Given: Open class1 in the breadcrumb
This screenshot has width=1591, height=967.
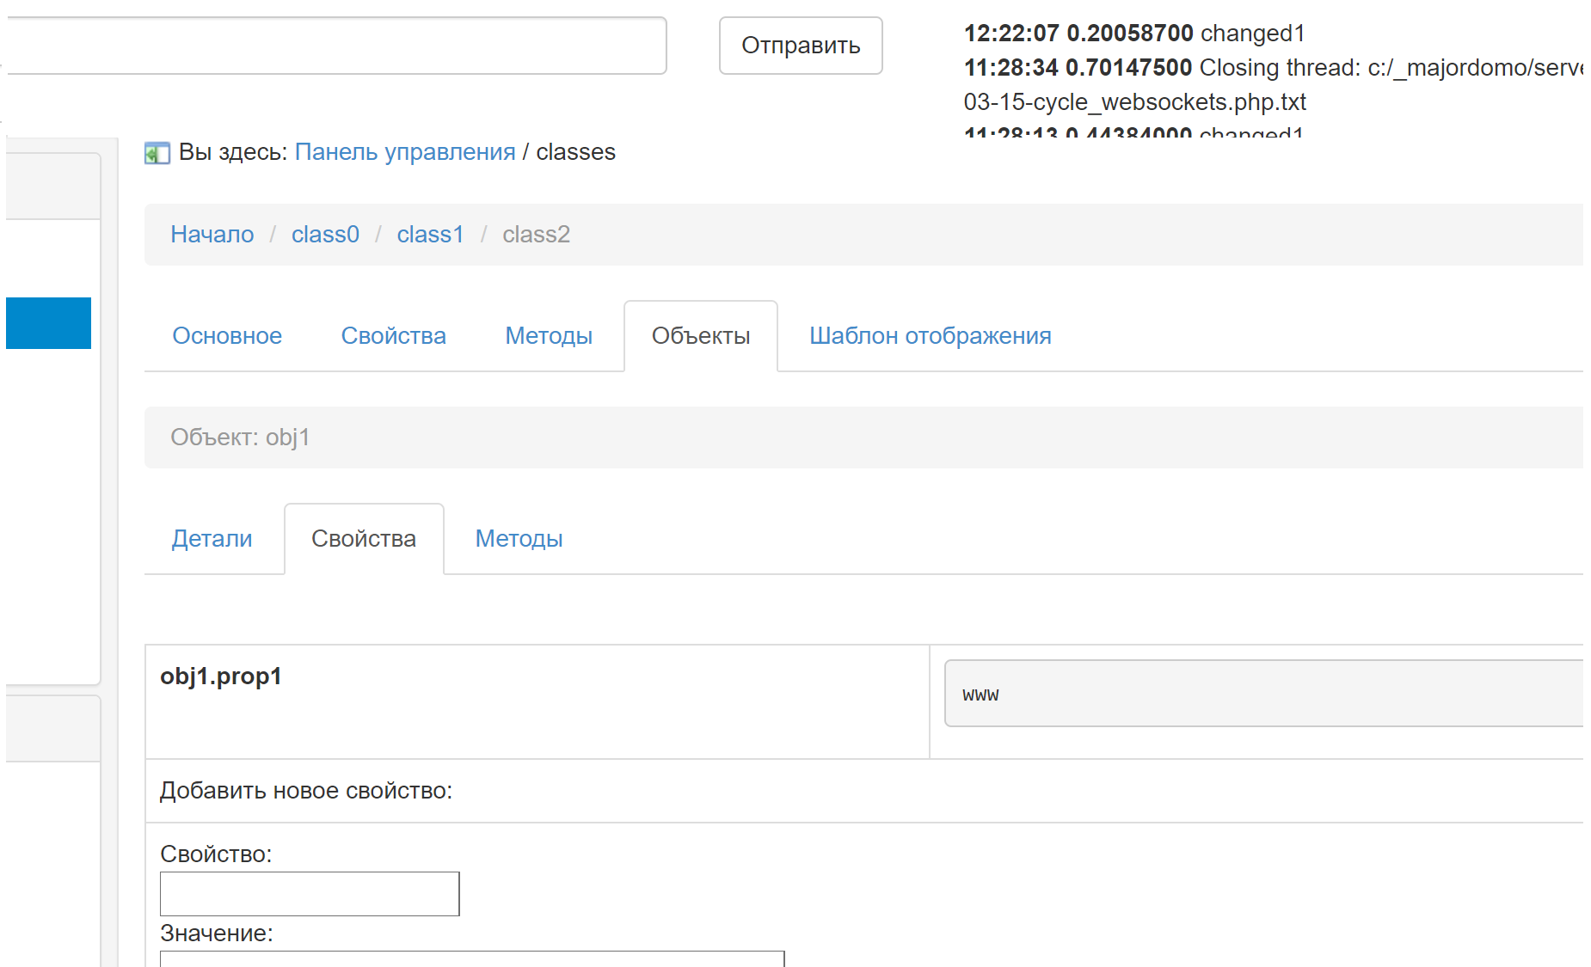Looking at the screenshot, I should pyautogui.click(x=430, y=235).
